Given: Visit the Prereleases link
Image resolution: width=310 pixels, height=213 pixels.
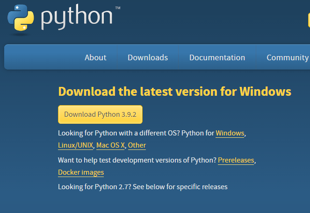Looking at the screenshot, I should click(x=236, y=160).
